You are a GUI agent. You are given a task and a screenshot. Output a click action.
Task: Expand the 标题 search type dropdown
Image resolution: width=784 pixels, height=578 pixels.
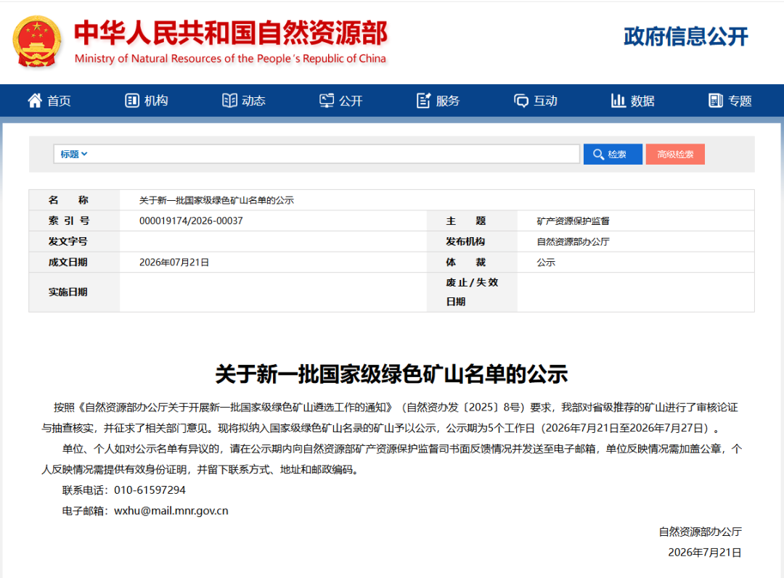(74, 154)
